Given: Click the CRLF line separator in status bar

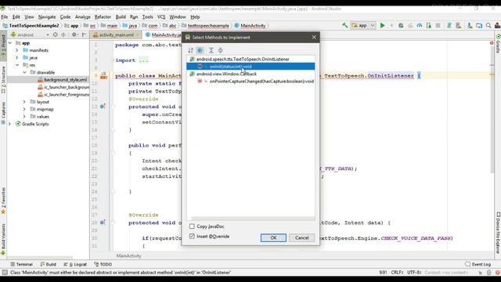Looking at the screenshot, I should (x=397, y=273).
